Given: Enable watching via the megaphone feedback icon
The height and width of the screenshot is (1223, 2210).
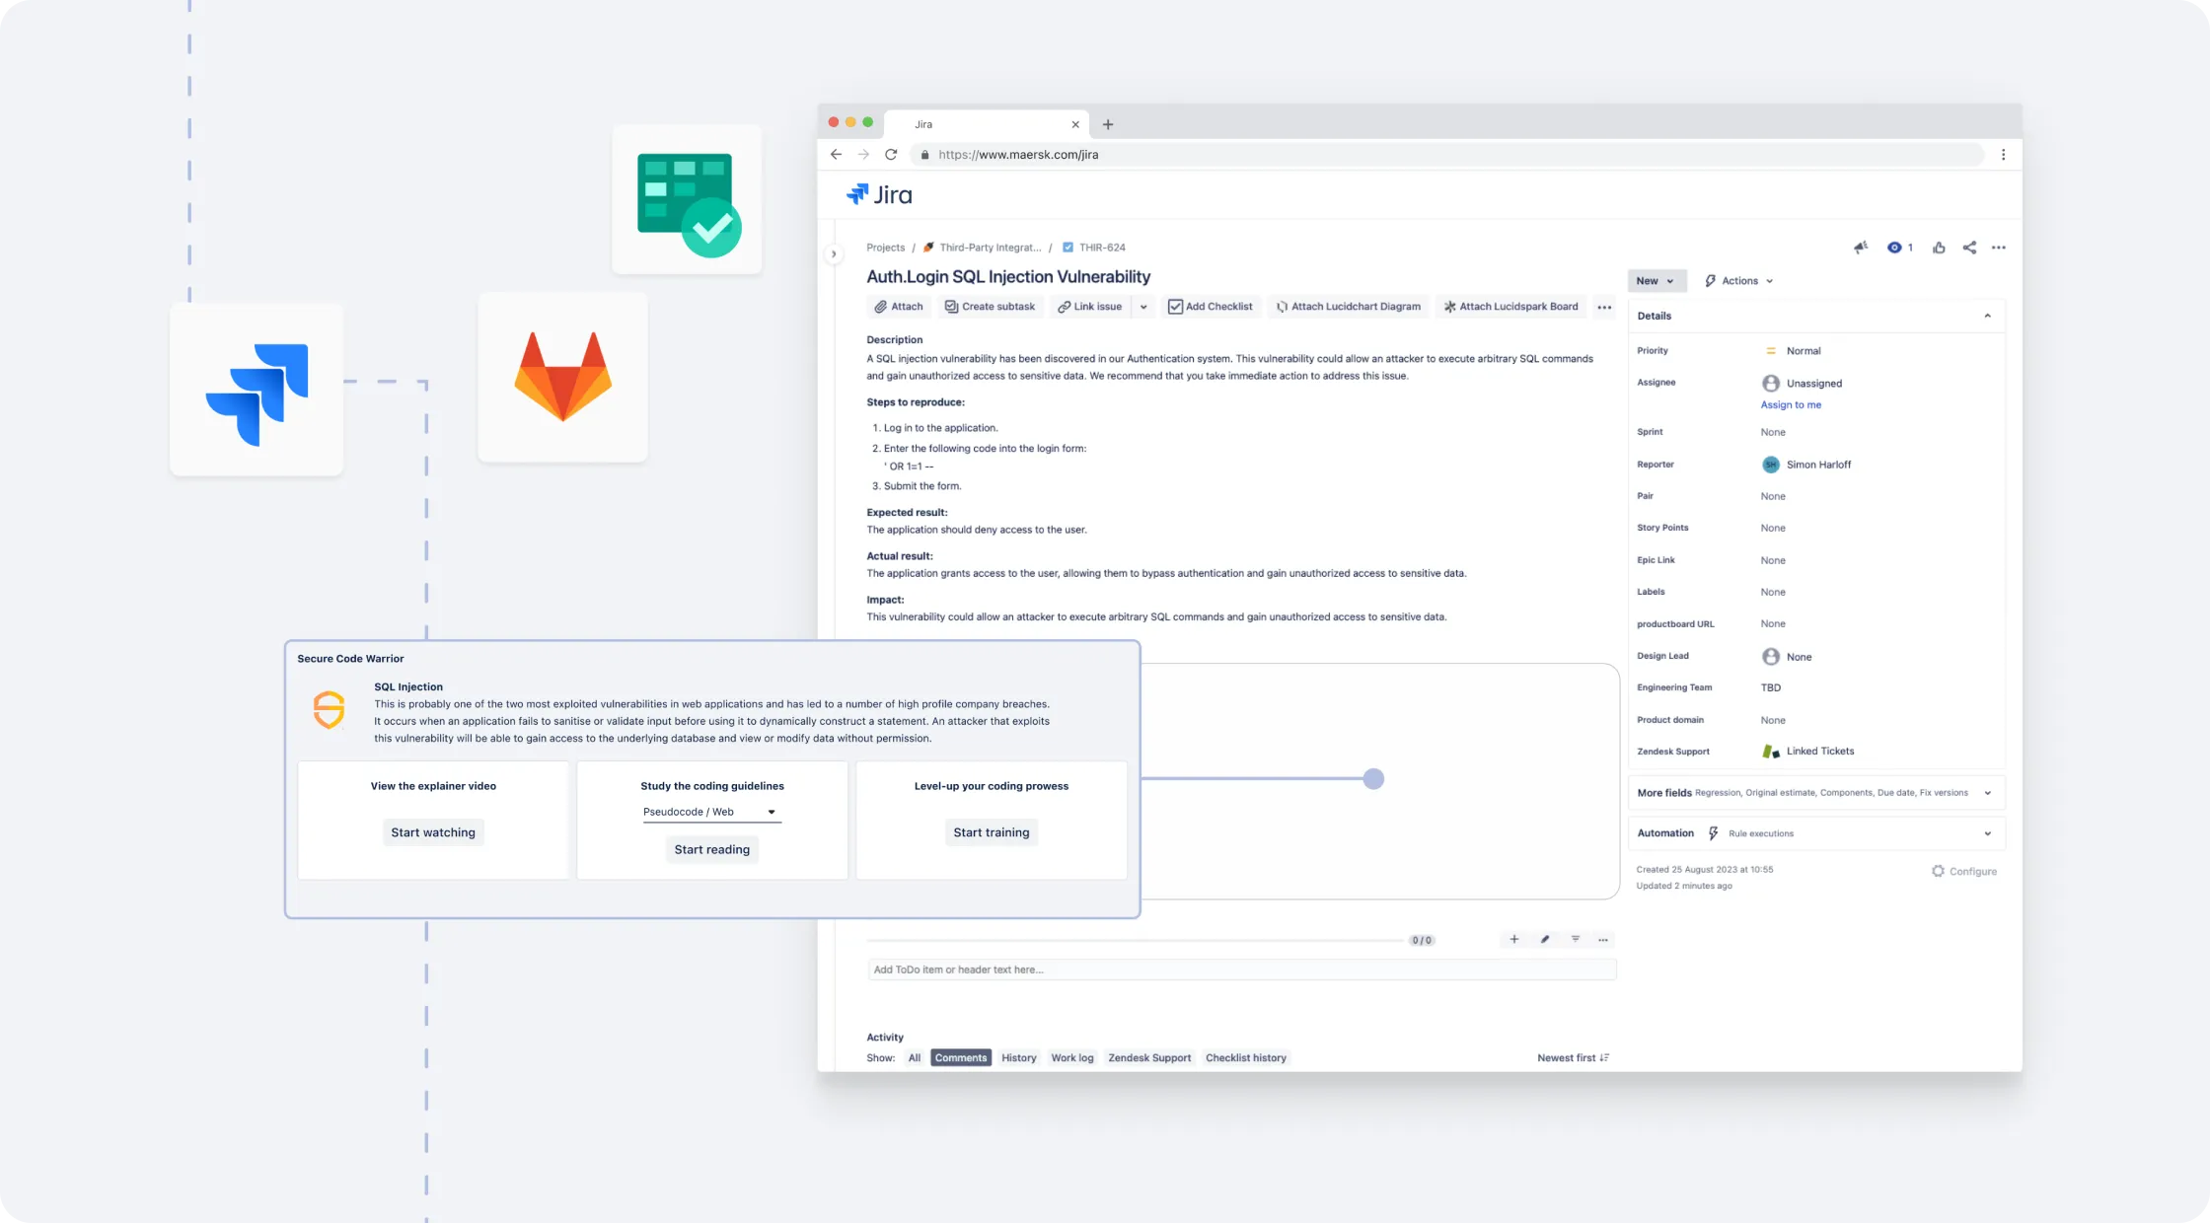Looking at the screenshot, I should 1861,248.
